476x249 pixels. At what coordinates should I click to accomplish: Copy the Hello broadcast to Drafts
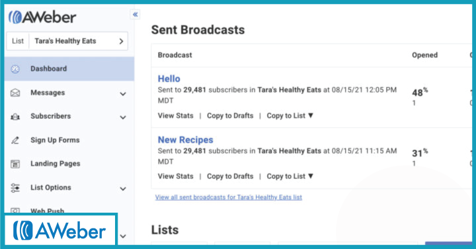(x=230, y=116)
